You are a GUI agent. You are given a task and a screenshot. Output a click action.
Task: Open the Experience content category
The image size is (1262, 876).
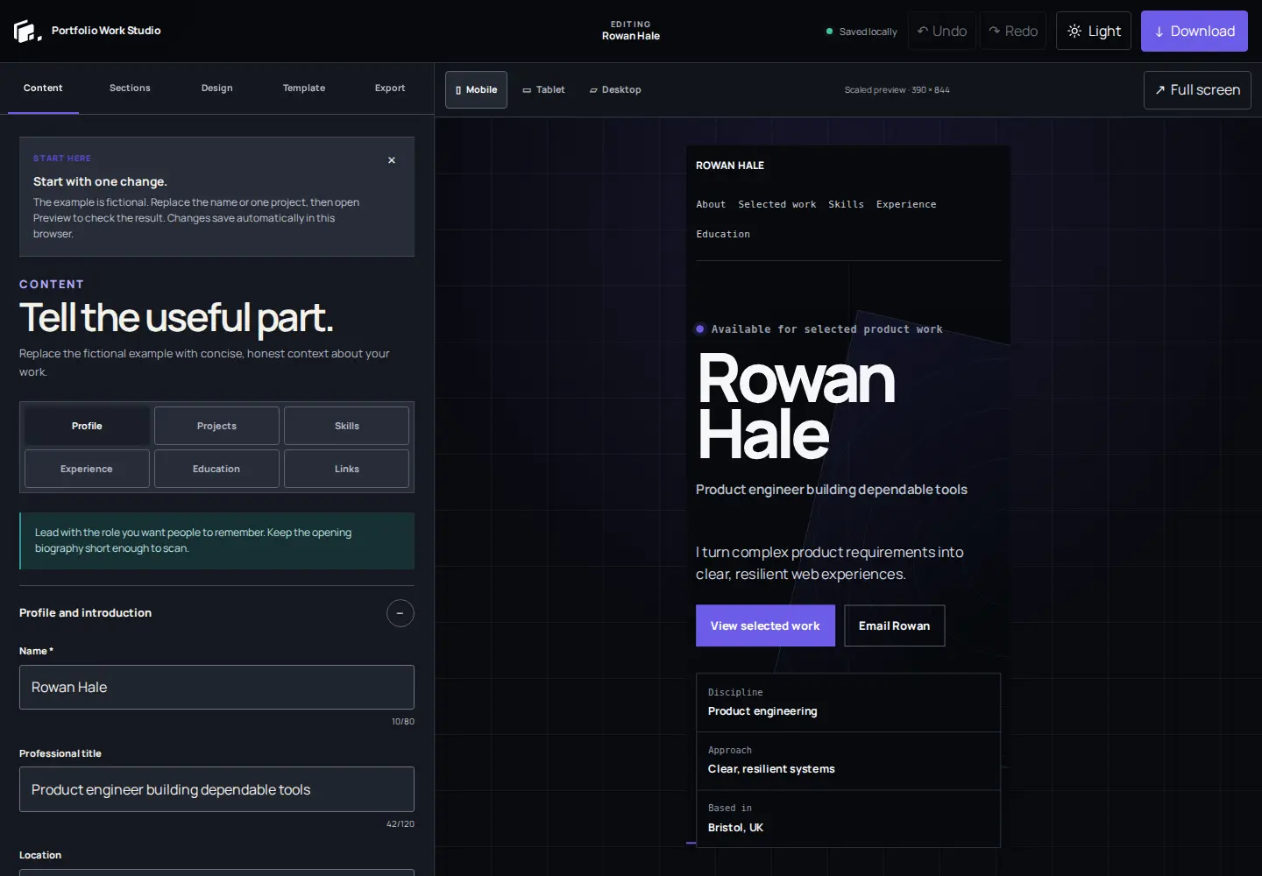pyautogui.click(x=87, y=469)
